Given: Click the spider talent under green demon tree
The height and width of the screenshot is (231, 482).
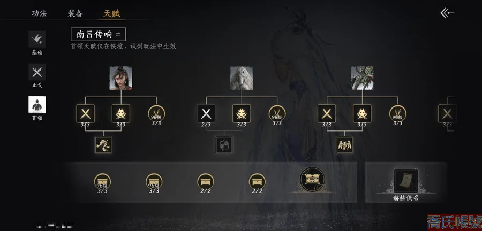Looking at the screenshot, I should (344, 145).
